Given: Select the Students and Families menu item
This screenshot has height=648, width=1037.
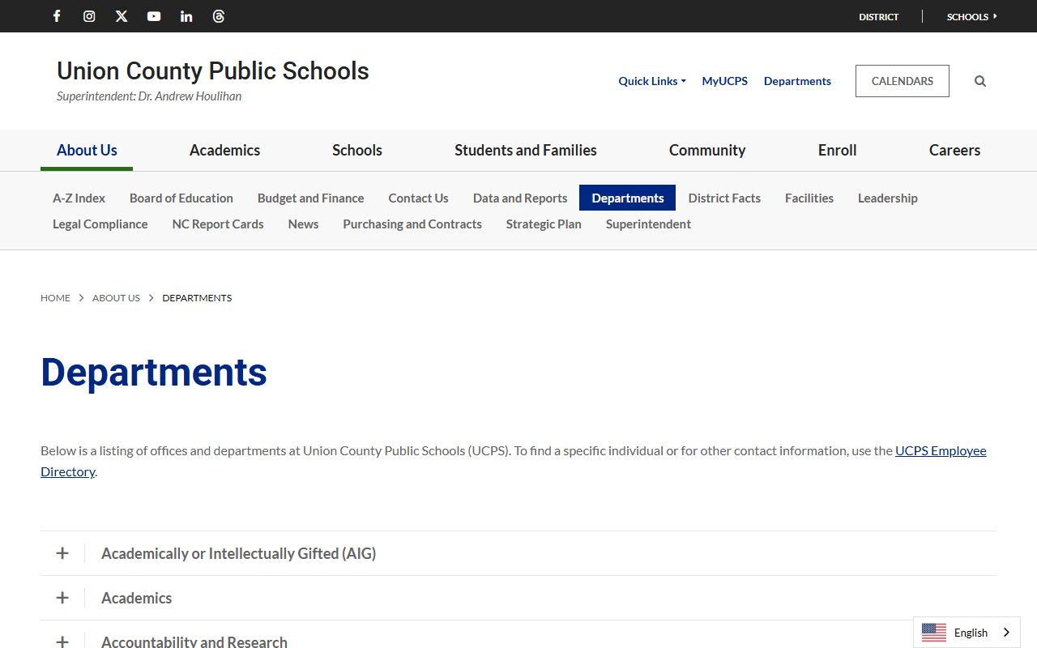Looking at the screenshot, I should 526,150.
